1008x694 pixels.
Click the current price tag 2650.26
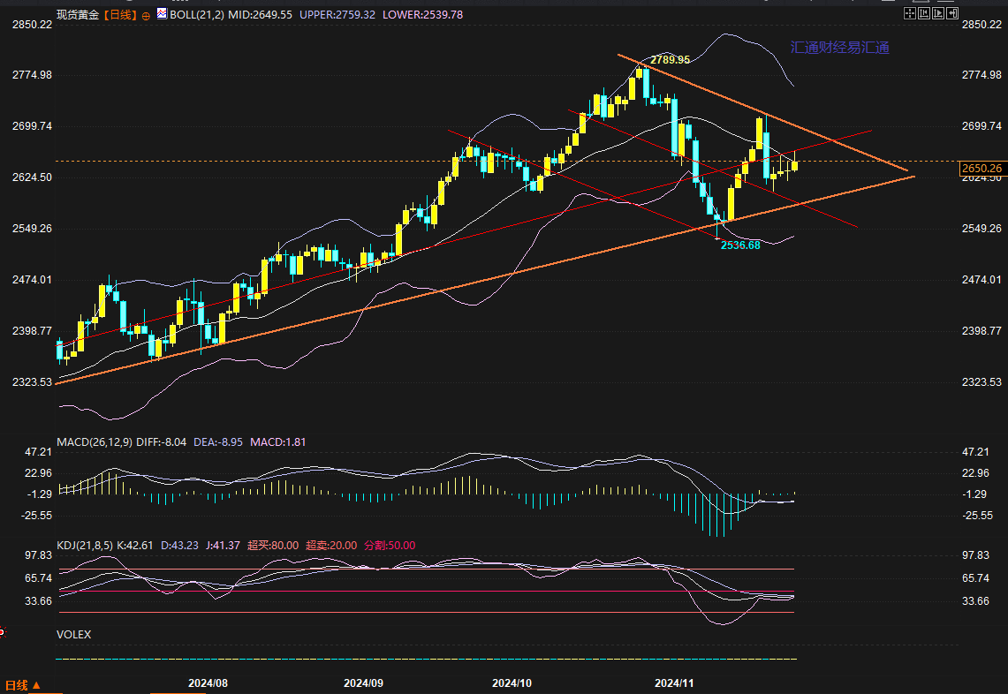(981, 169)
